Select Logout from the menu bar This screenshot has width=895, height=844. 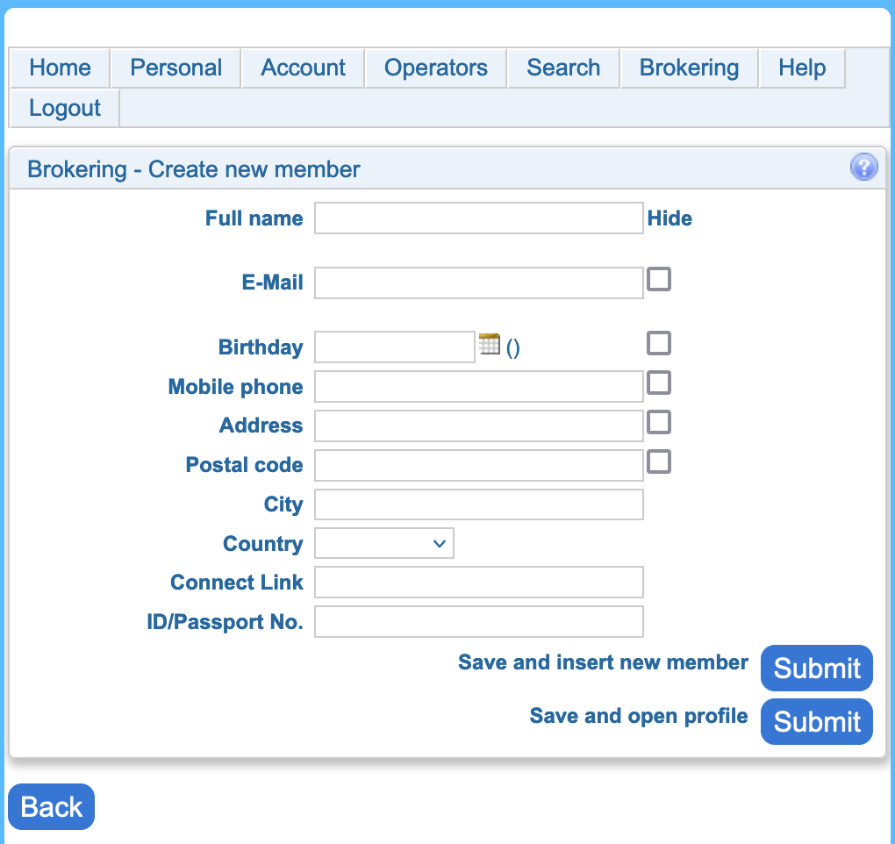point(65,108)
